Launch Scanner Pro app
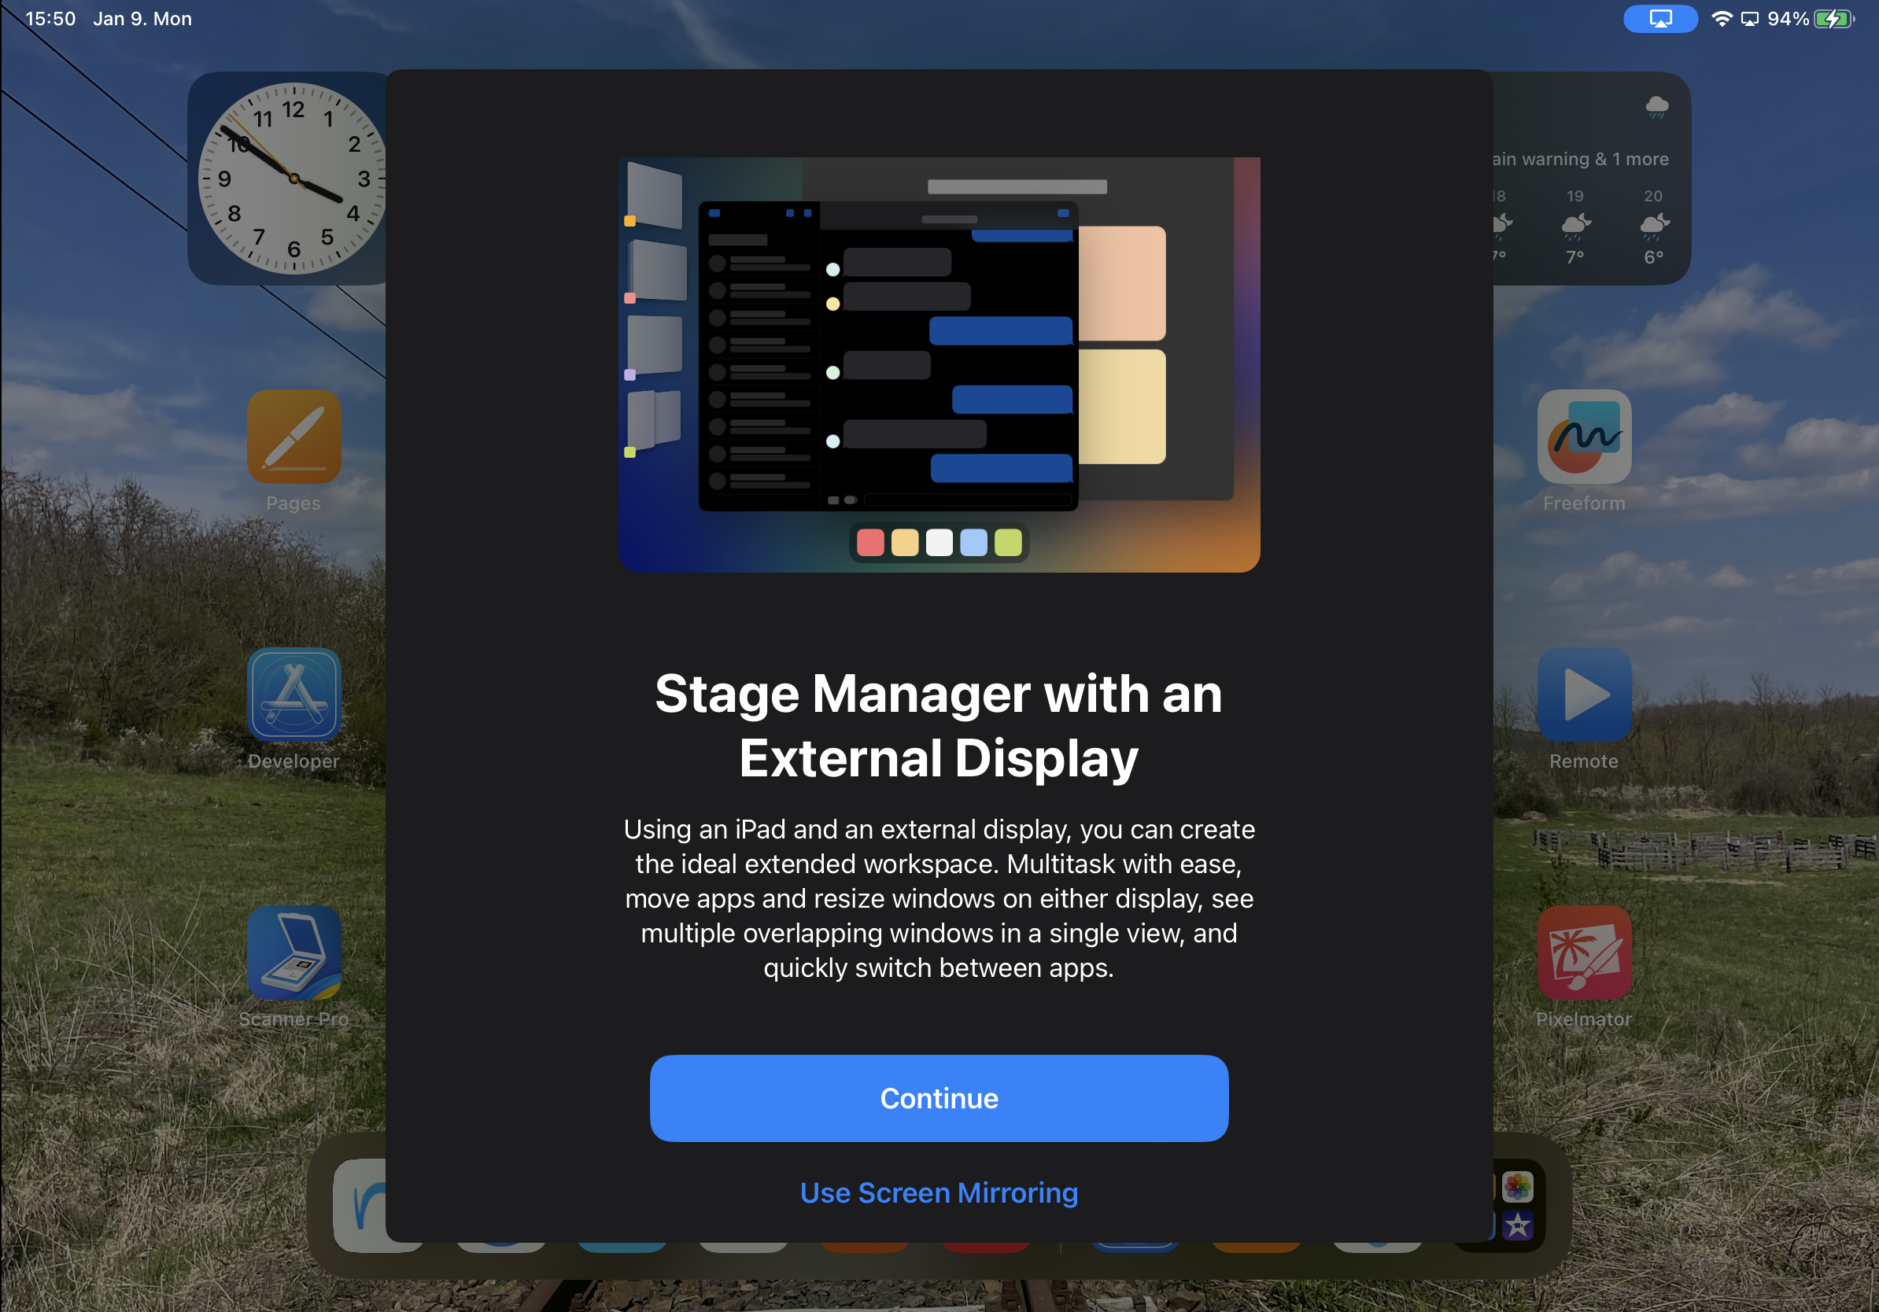Screen dimensions: 1879x1312 [x=293, y=953]
